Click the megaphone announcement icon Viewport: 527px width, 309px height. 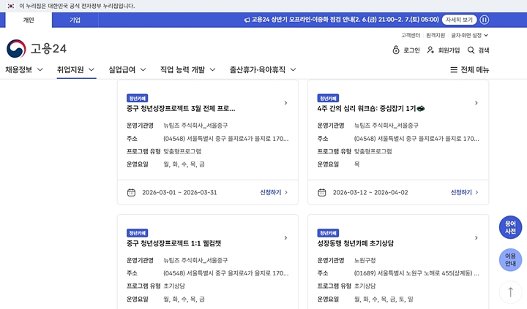247,20
